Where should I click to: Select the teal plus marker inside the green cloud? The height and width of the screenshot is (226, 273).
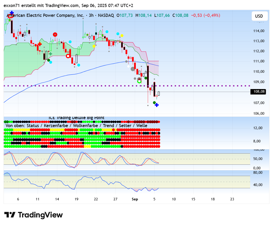pos(51,54)
